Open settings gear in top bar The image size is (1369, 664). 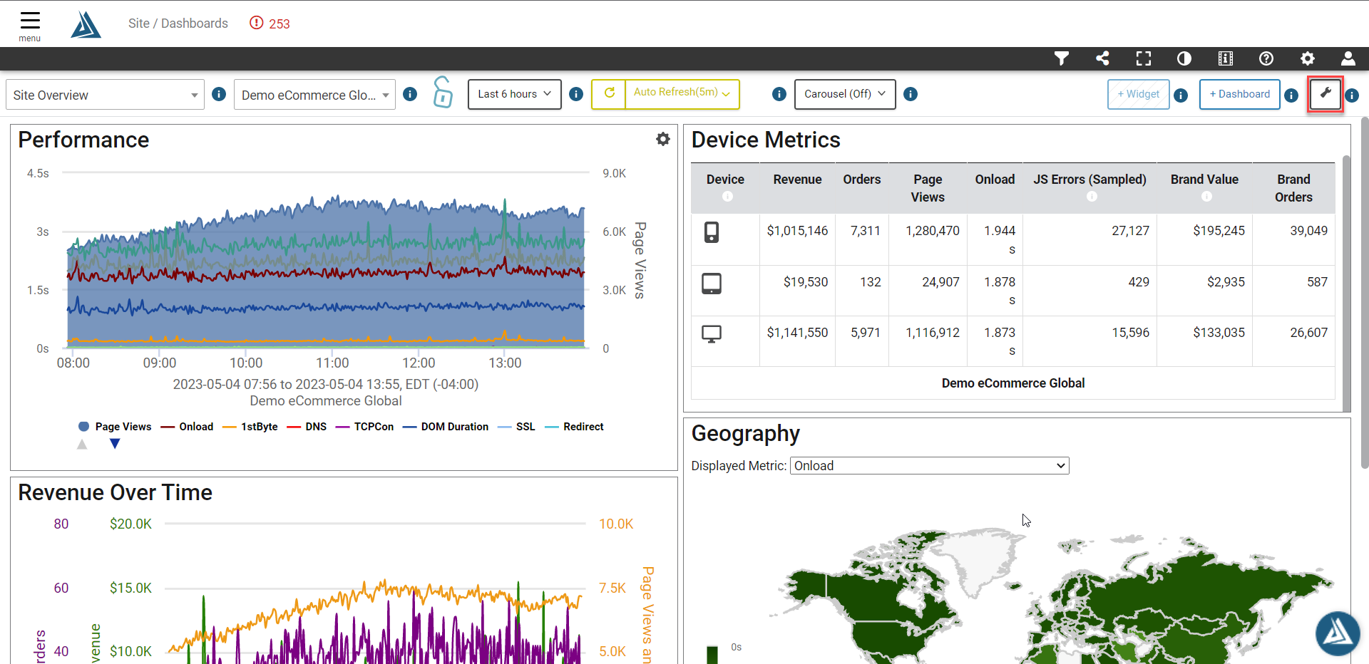coord(1308,58)
